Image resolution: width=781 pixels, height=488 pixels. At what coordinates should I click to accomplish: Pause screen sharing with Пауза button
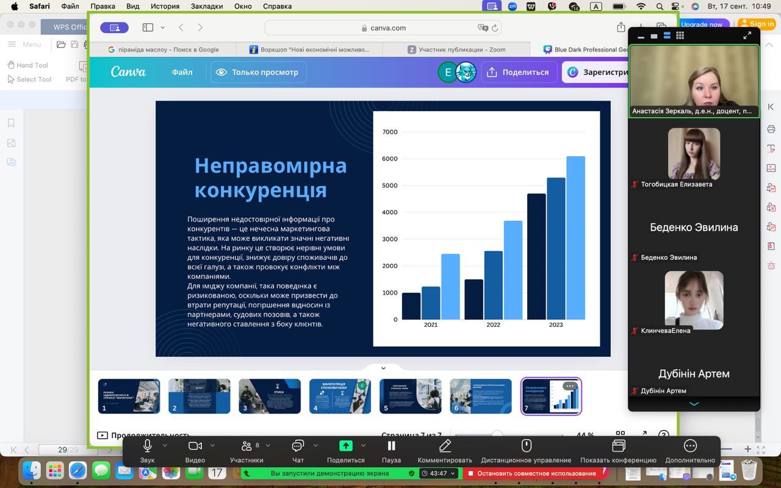391,446
